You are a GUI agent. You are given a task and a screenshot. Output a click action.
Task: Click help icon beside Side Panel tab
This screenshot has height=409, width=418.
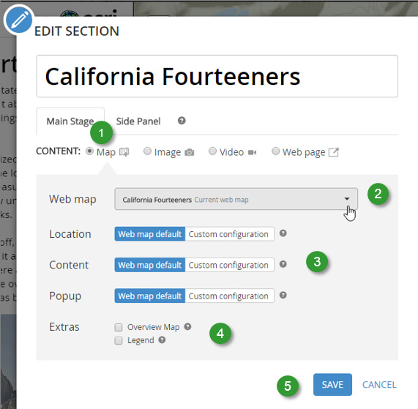pyautogui.click(x=182, y=121)
